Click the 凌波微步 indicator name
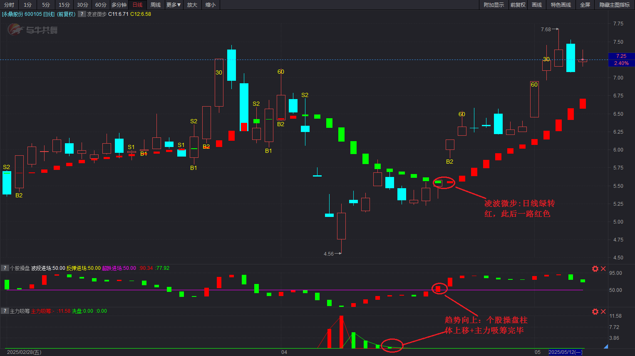 [97, 14]
